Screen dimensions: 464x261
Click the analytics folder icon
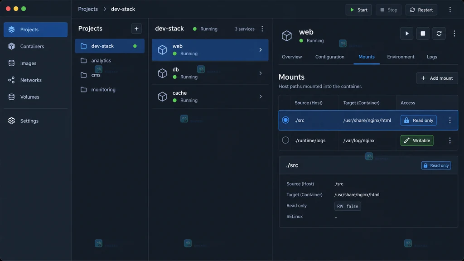tap(84, 60)
